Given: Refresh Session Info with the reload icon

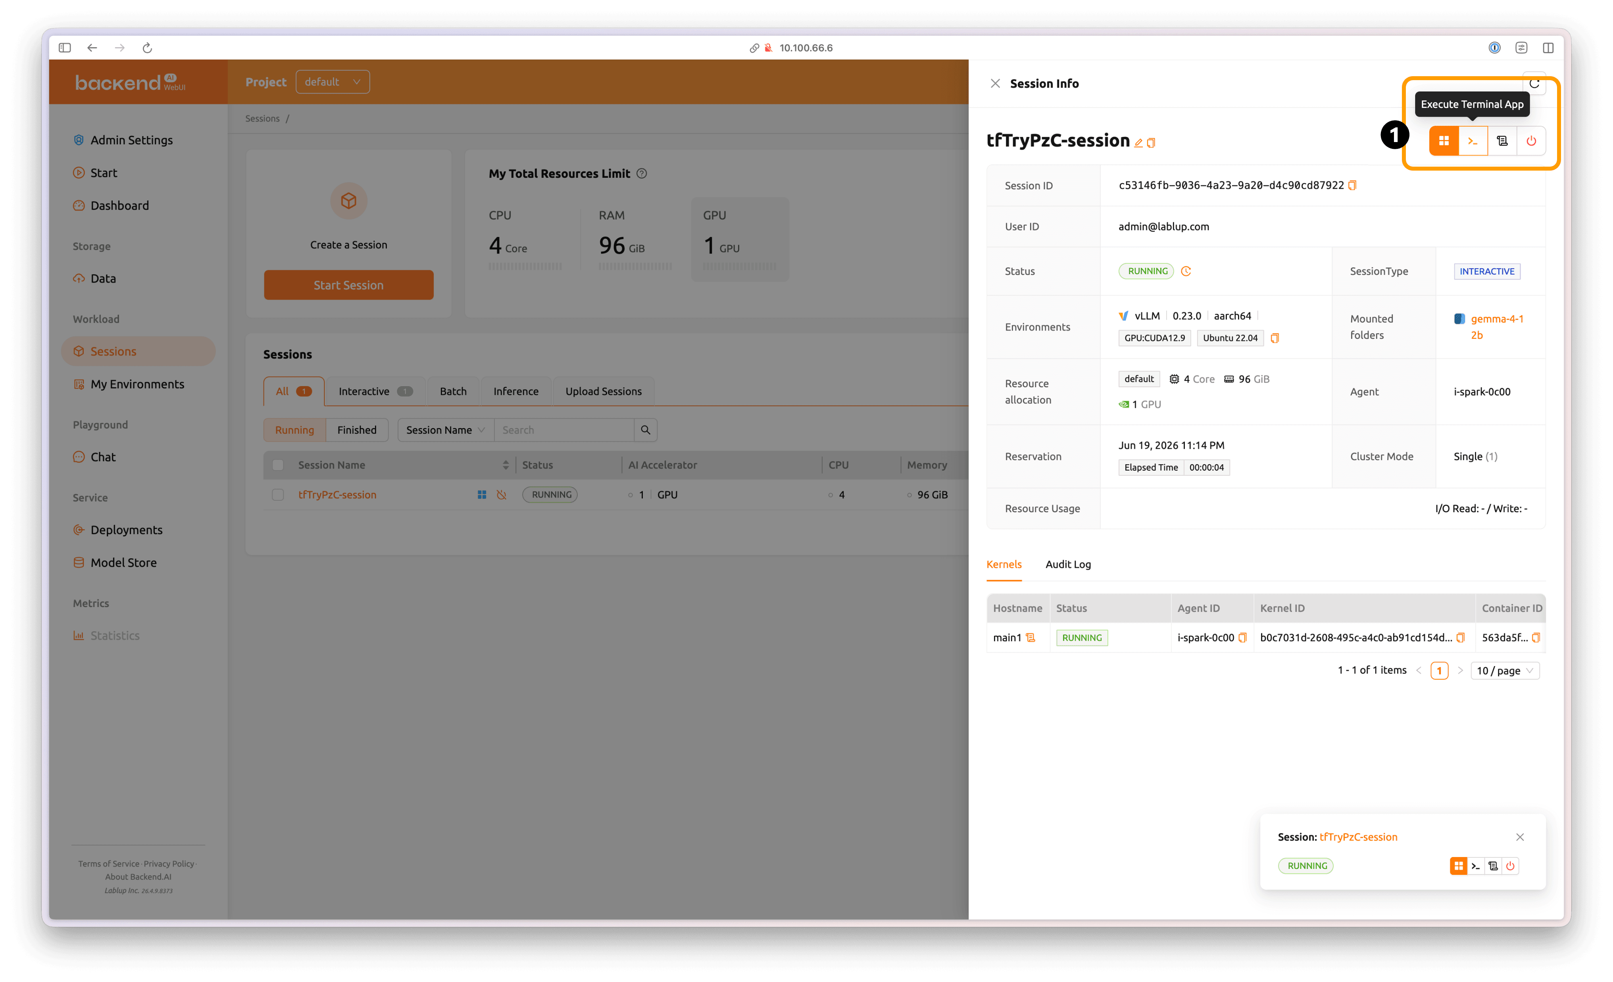Looking at the screenshot, I should pyautogui.click(x=1534, y=83).
